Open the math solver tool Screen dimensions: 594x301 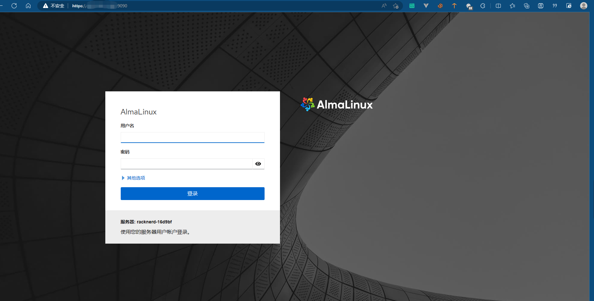(x=541, y=6)
